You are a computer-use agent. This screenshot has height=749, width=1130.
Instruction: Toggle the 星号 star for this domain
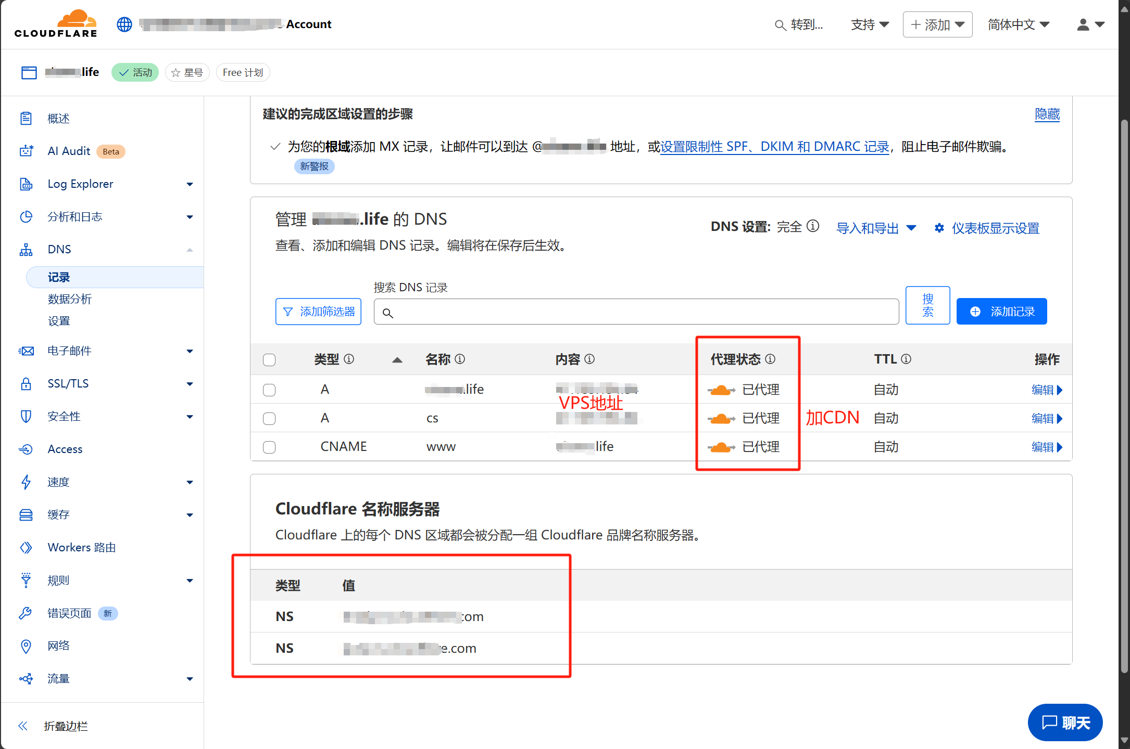(x=187, y=72)
